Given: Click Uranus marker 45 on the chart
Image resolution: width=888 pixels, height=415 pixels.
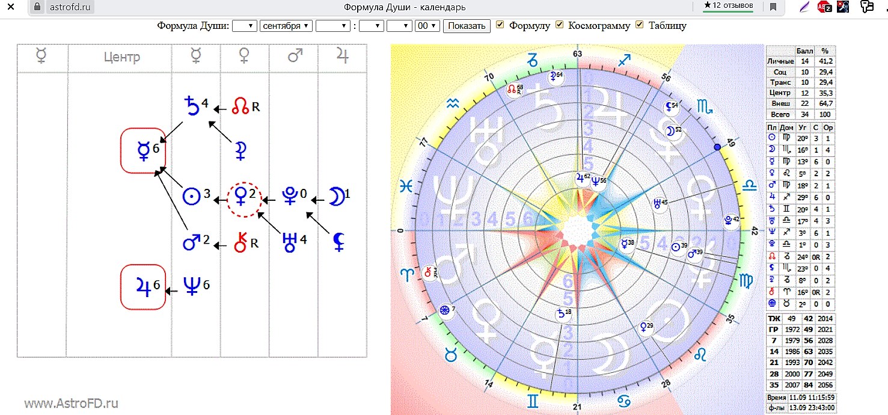Looking at the screenshot, I should pos(661,204).
